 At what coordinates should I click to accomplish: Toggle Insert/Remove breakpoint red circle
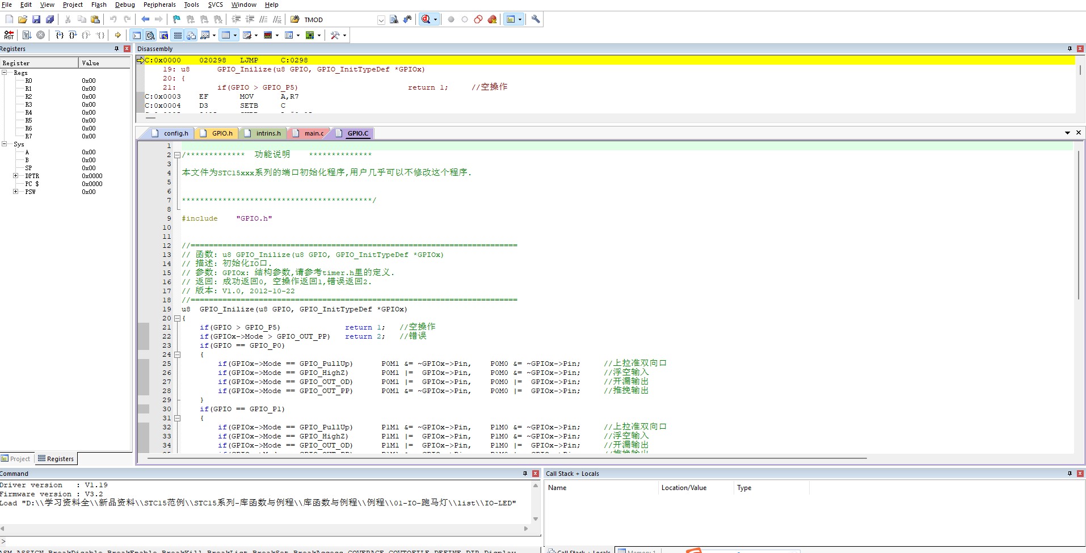click(x=451, y=19)
